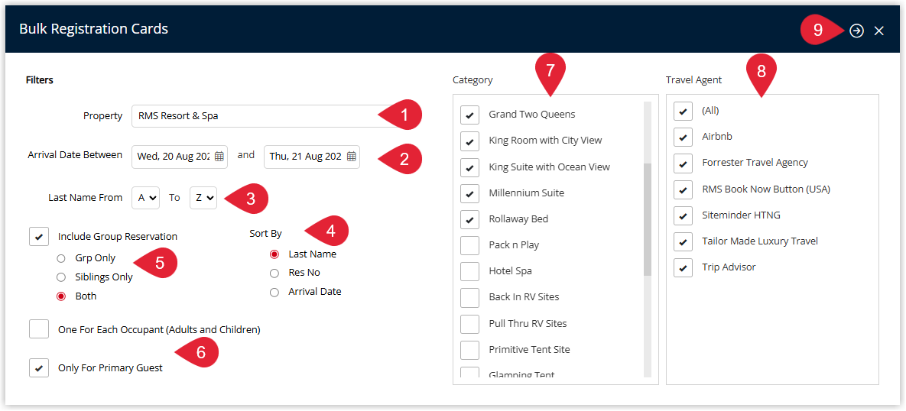Sort by Res No radio option
Viewport: 906px width, 411px height.
pos(274,273)
